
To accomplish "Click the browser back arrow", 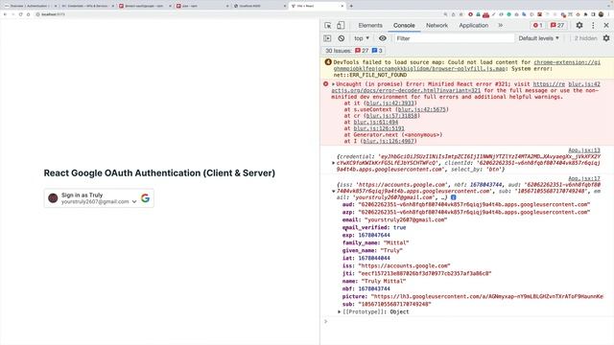I will point(5,14).
